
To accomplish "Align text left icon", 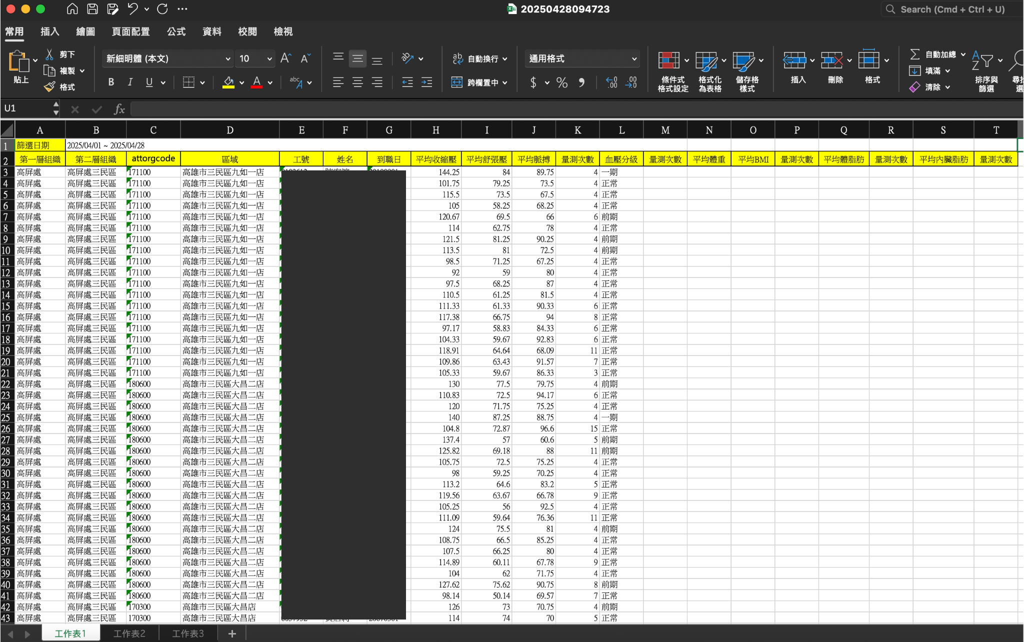I will click(338, 82).
